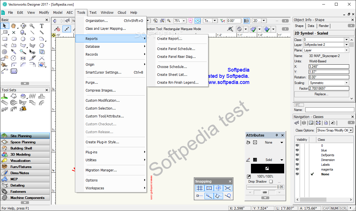Click the Drop Shadow settings ellipsis button
The height and width of the screenshot is (211, 356).
click(279, 182)
